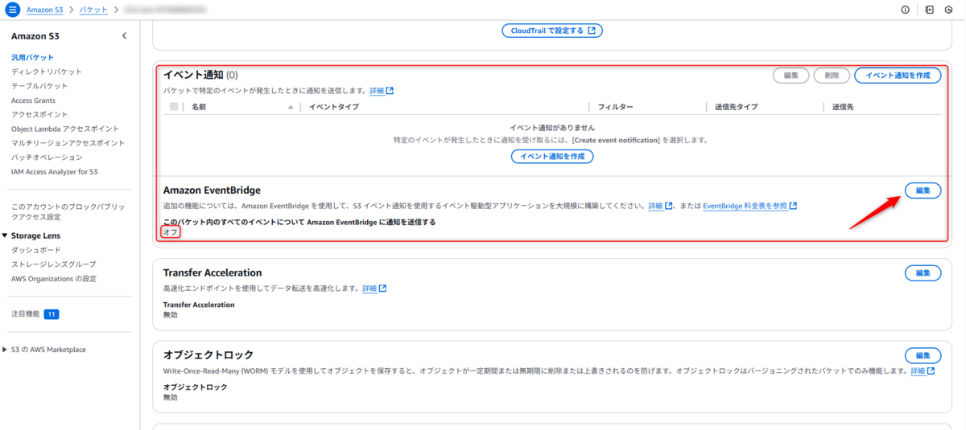Open AWS Organizations の設定
The image size is (966, 430).
pyautogui.click(x=54, y=279)
